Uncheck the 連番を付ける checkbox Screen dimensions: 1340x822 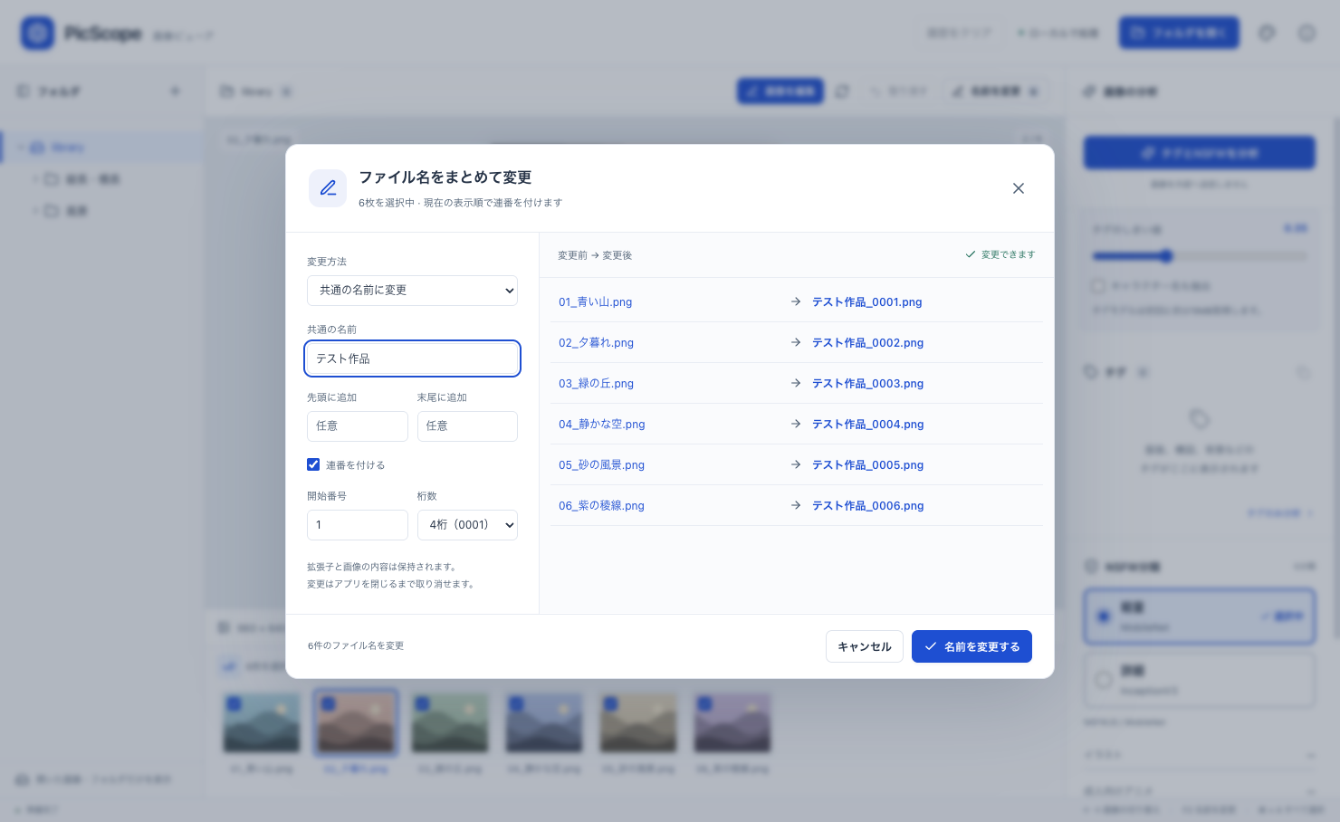pos(313,464)
